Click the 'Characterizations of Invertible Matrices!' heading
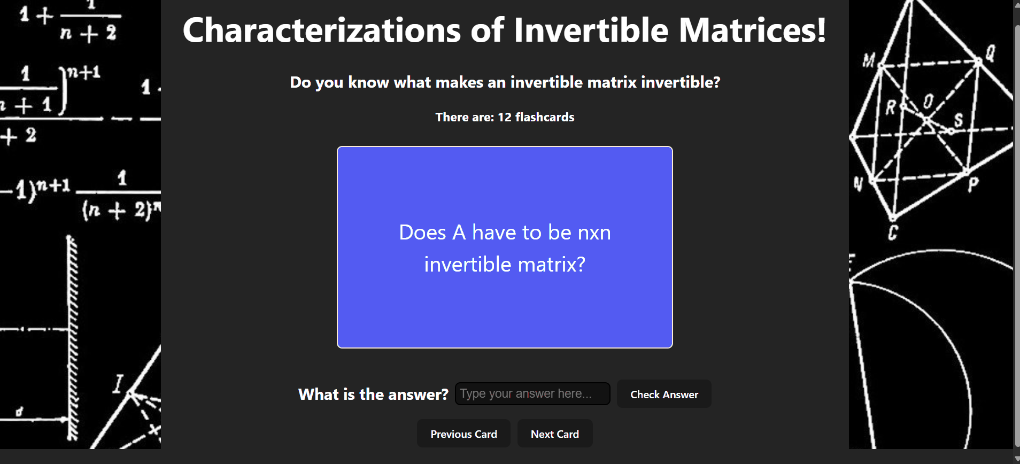This screenshot has height=464, width=1020. tap(505, 30)
